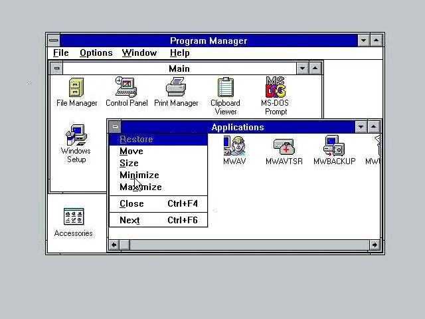Open the File Manager icon
This screenshot has width=425, height=319.
(77, 92)
